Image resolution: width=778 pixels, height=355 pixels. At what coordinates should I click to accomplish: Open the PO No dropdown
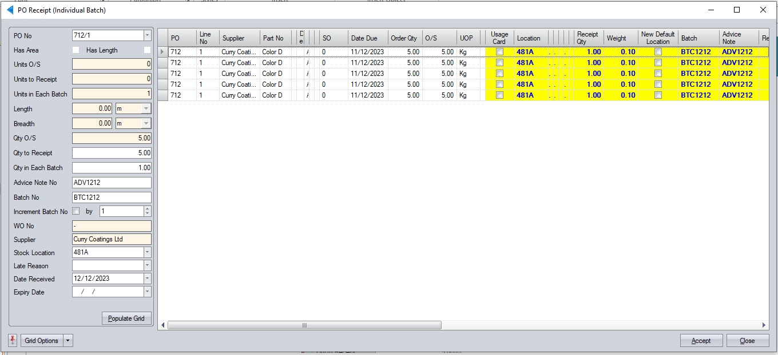(147, 36)
